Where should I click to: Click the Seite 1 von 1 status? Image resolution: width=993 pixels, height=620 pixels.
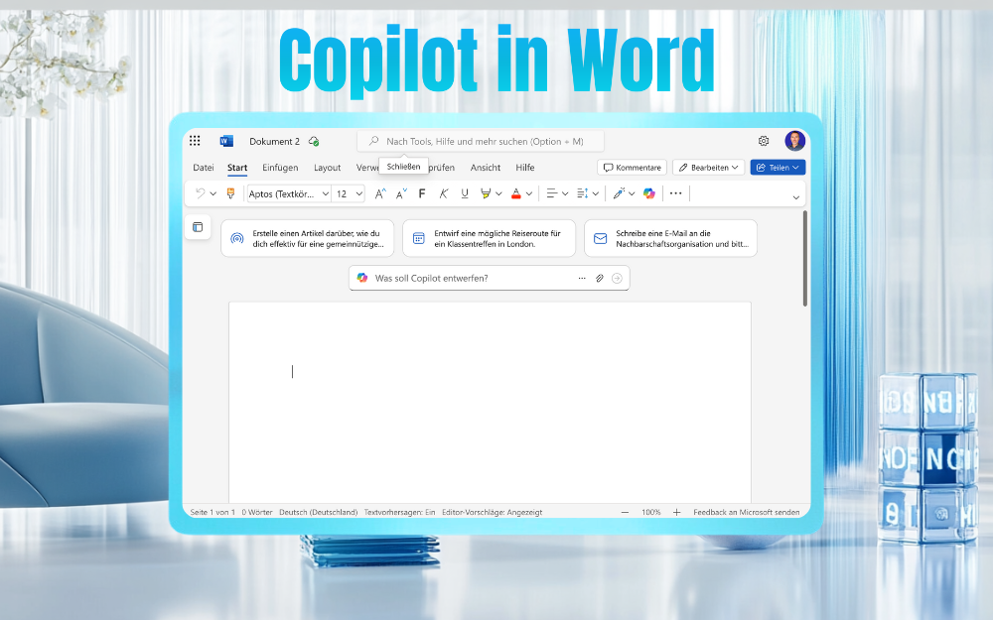coord(213,512)
